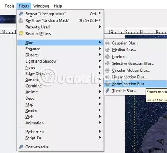Click the Reset all Filters icon
This screenshot has width=167, height=153.
(x=21, y=33)
